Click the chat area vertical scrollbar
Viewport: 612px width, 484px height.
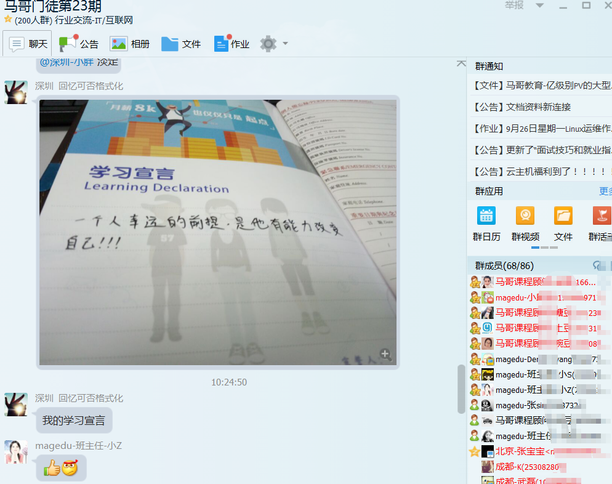(x=461, y=388)
